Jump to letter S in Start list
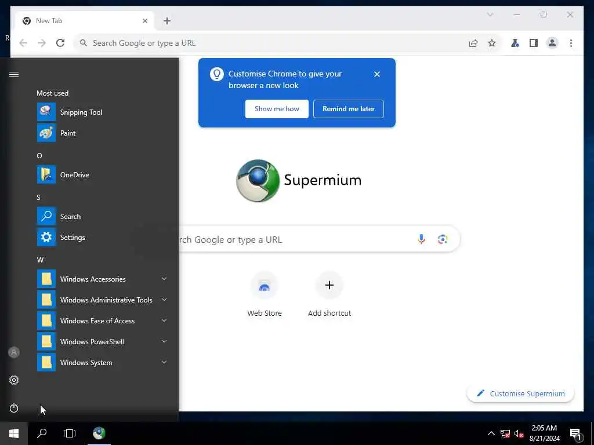Screen dimensions: 594x445 [38, 197]
